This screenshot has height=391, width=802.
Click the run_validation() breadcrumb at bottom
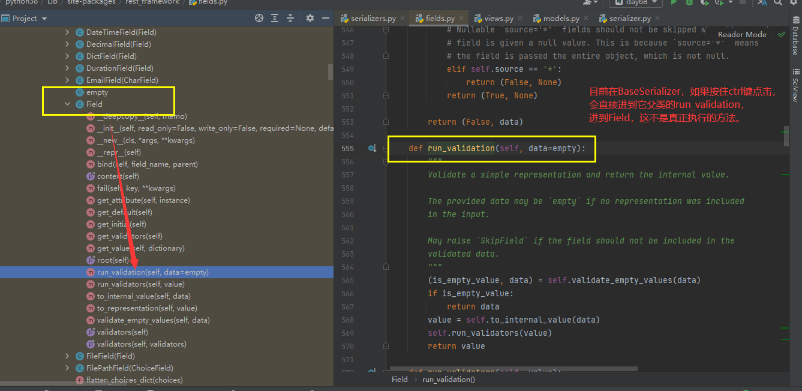coord(449,379)
